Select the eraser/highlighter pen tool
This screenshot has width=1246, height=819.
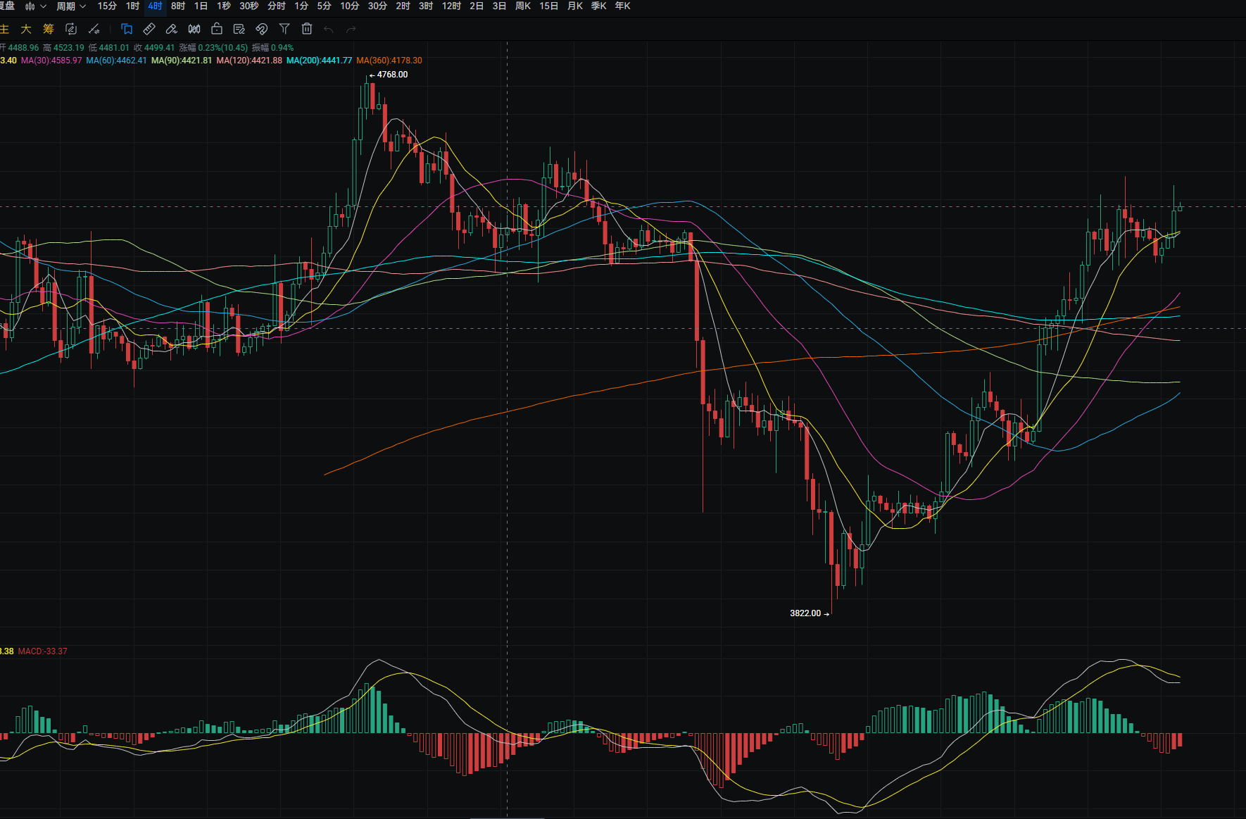point(171,29)
